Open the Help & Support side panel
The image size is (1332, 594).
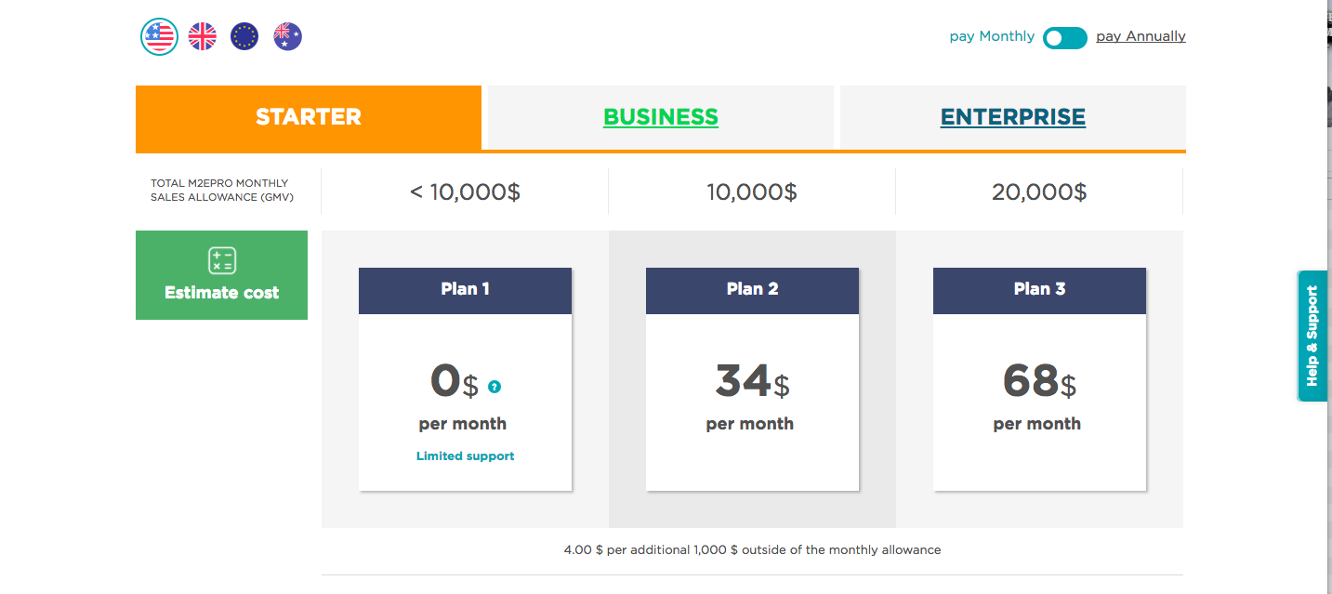pyautogui.click(x=1312, y=336)
